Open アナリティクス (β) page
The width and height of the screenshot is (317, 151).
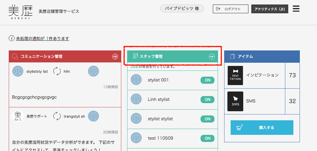click(x=269, y=9)
